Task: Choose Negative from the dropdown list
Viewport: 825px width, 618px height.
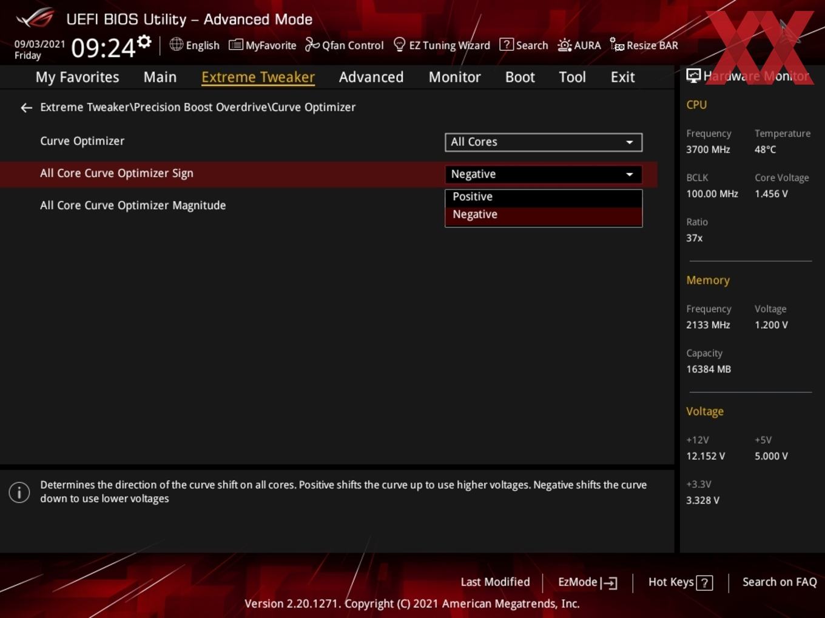Action: click(x=544, y=214)
